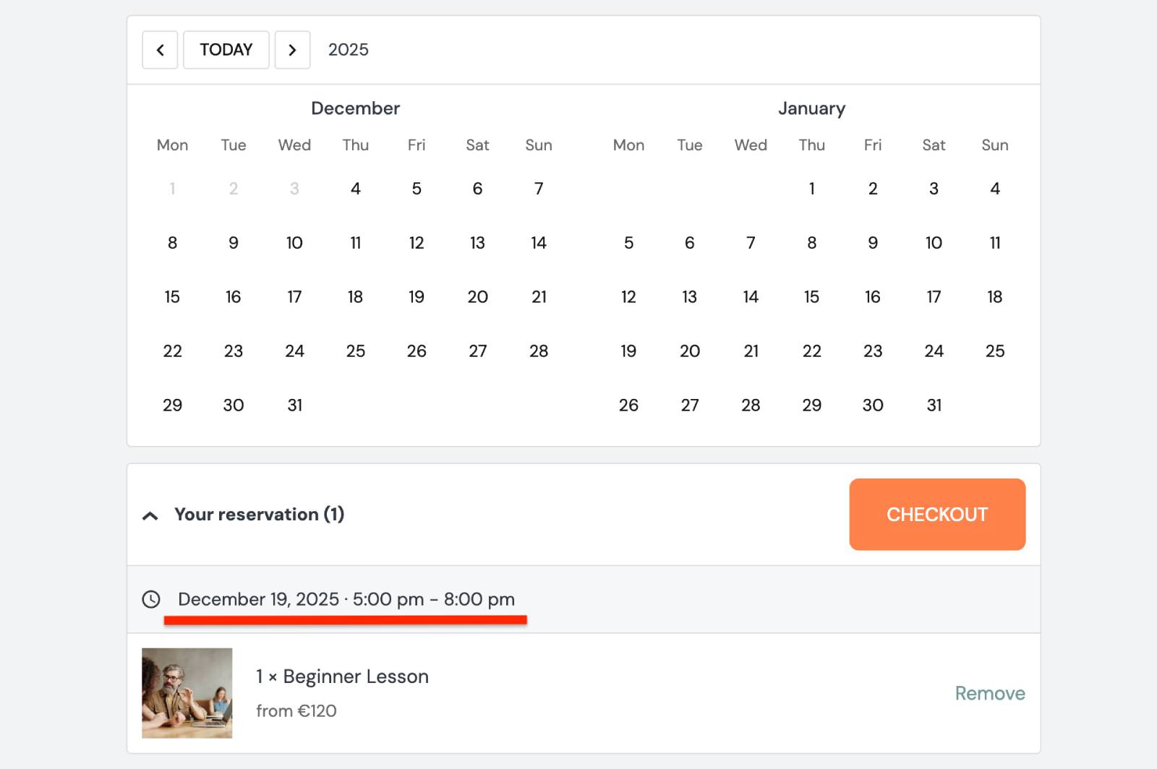This screenshot has height=769, width=1157.
Task: Click the Your reservation (1) heading
Action: [259, 515]
